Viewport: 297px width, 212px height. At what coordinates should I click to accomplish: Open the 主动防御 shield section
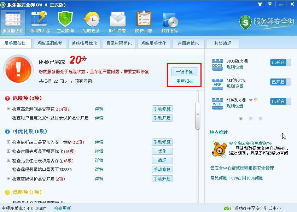click(x=65, y=22)
